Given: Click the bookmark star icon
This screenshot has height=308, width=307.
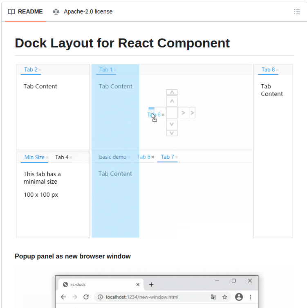Looking at the screenshot, I should tap(225, 297).
